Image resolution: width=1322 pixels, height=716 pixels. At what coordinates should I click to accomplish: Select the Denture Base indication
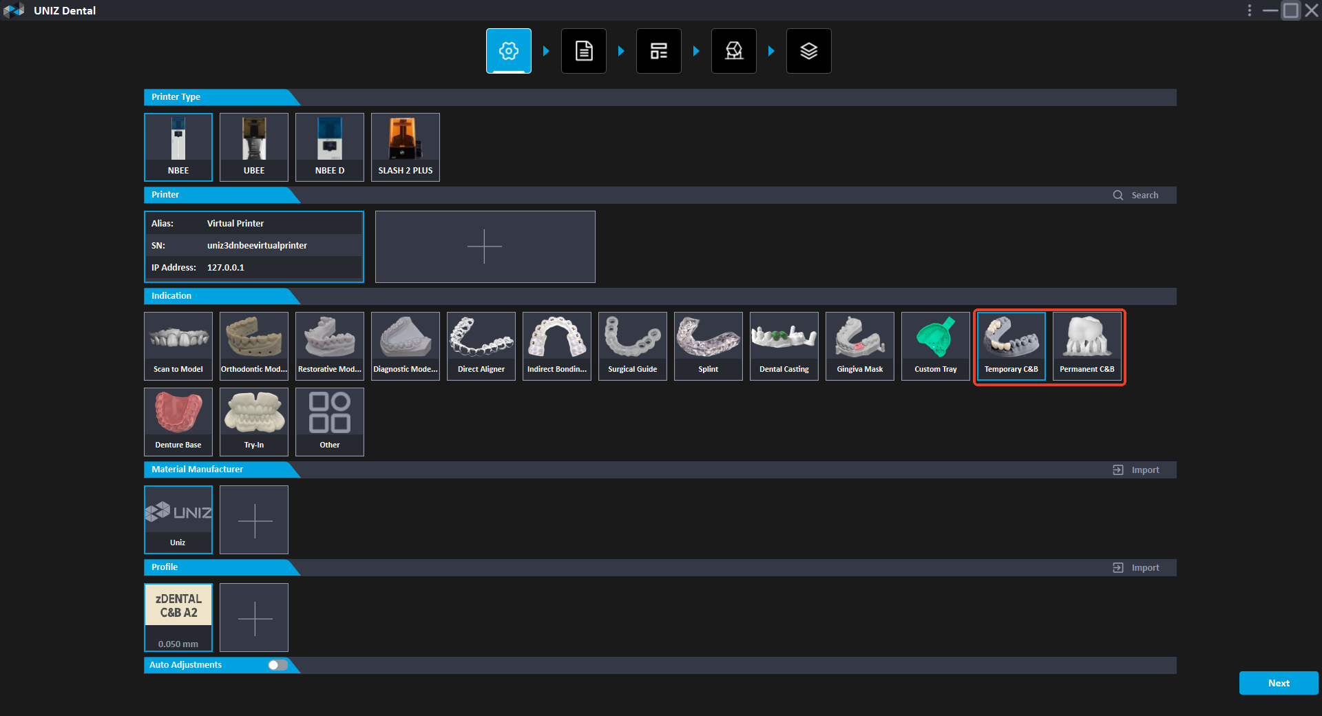click(178, 421)
